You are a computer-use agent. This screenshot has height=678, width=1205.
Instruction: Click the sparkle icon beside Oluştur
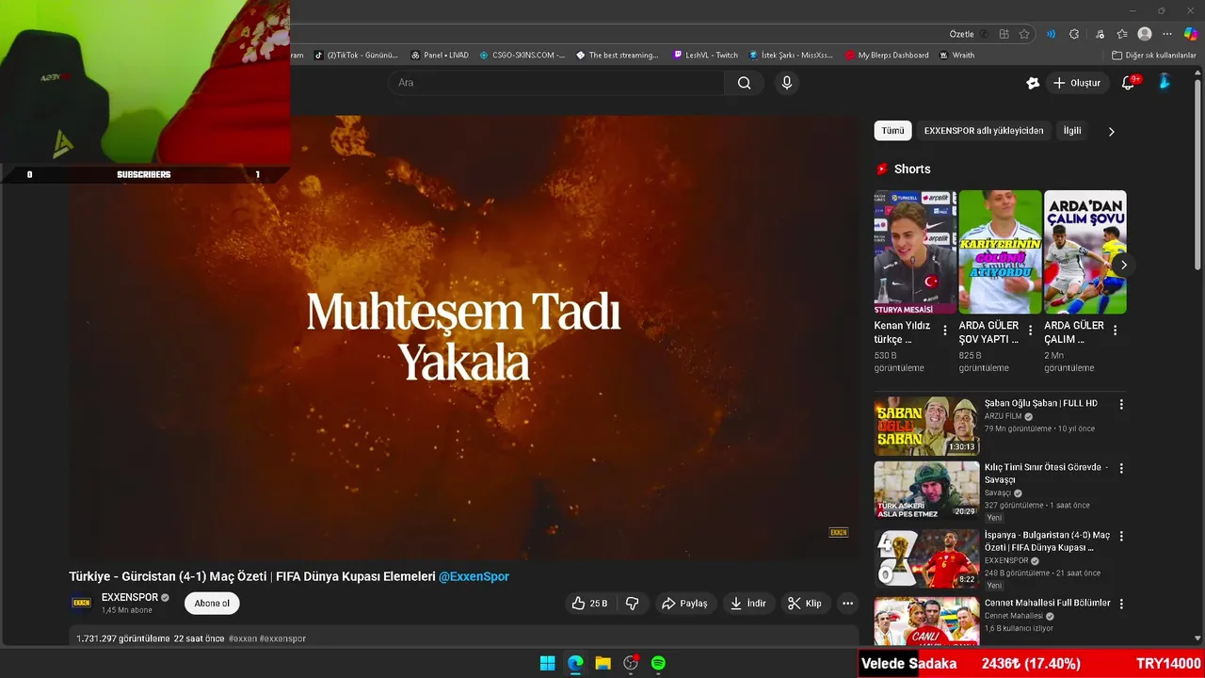pyautogui.click(x=1033, y=83)
